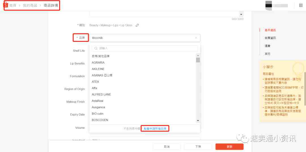Viewport: 306px width, 152px height.
Task: Click the Lip Benefits label
Action: (77, 64)
